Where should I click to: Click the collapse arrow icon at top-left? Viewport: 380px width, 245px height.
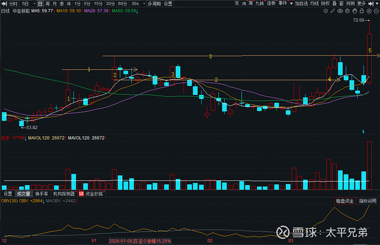point(4,3)
